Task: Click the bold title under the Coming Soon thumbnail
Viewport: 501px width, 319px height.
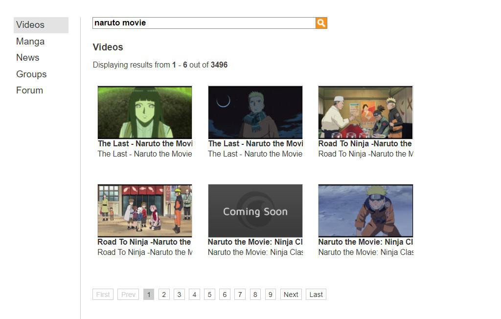Action: click(255, 242)
